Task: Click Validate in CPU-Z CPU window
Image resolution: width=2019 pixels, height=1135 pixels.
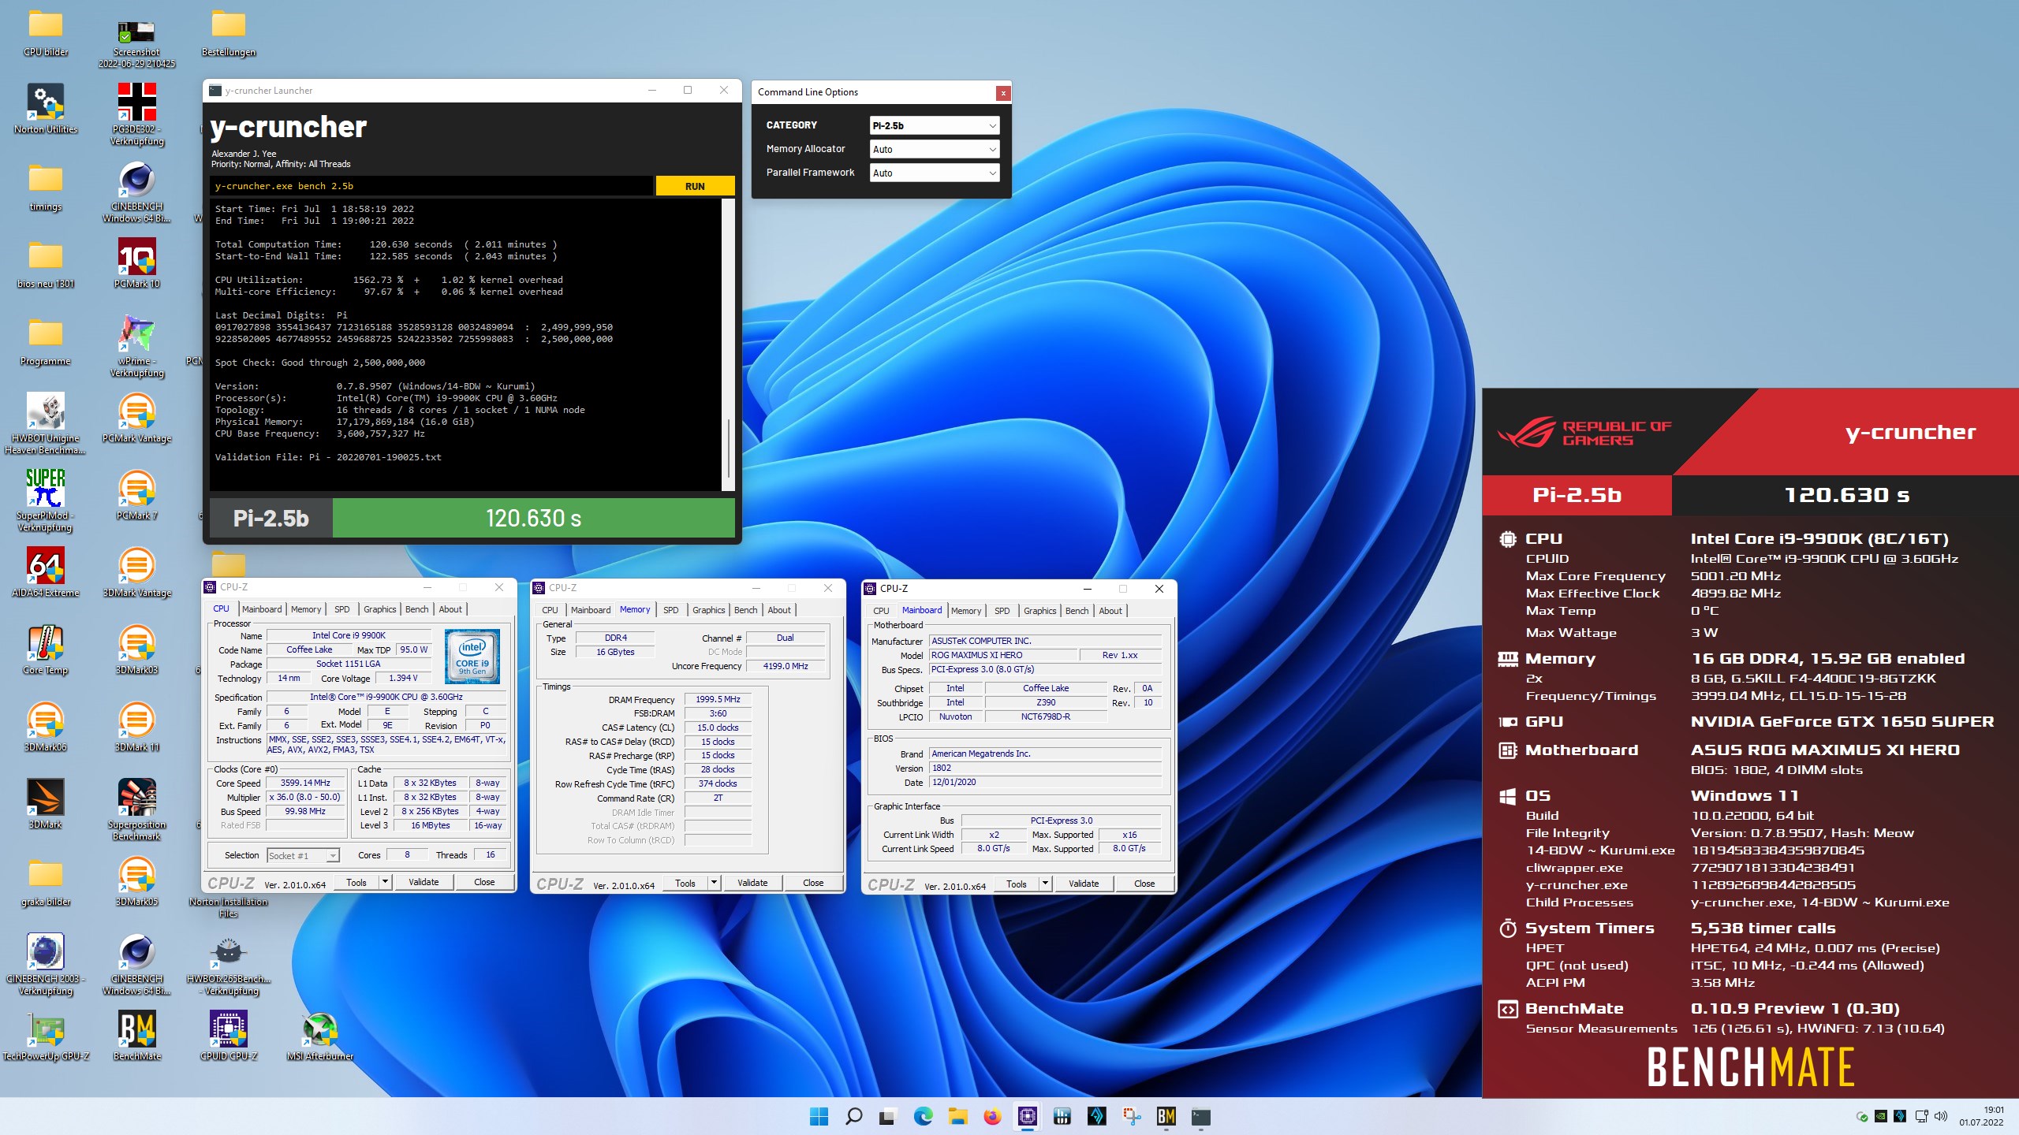Action: tap(424, 882)
